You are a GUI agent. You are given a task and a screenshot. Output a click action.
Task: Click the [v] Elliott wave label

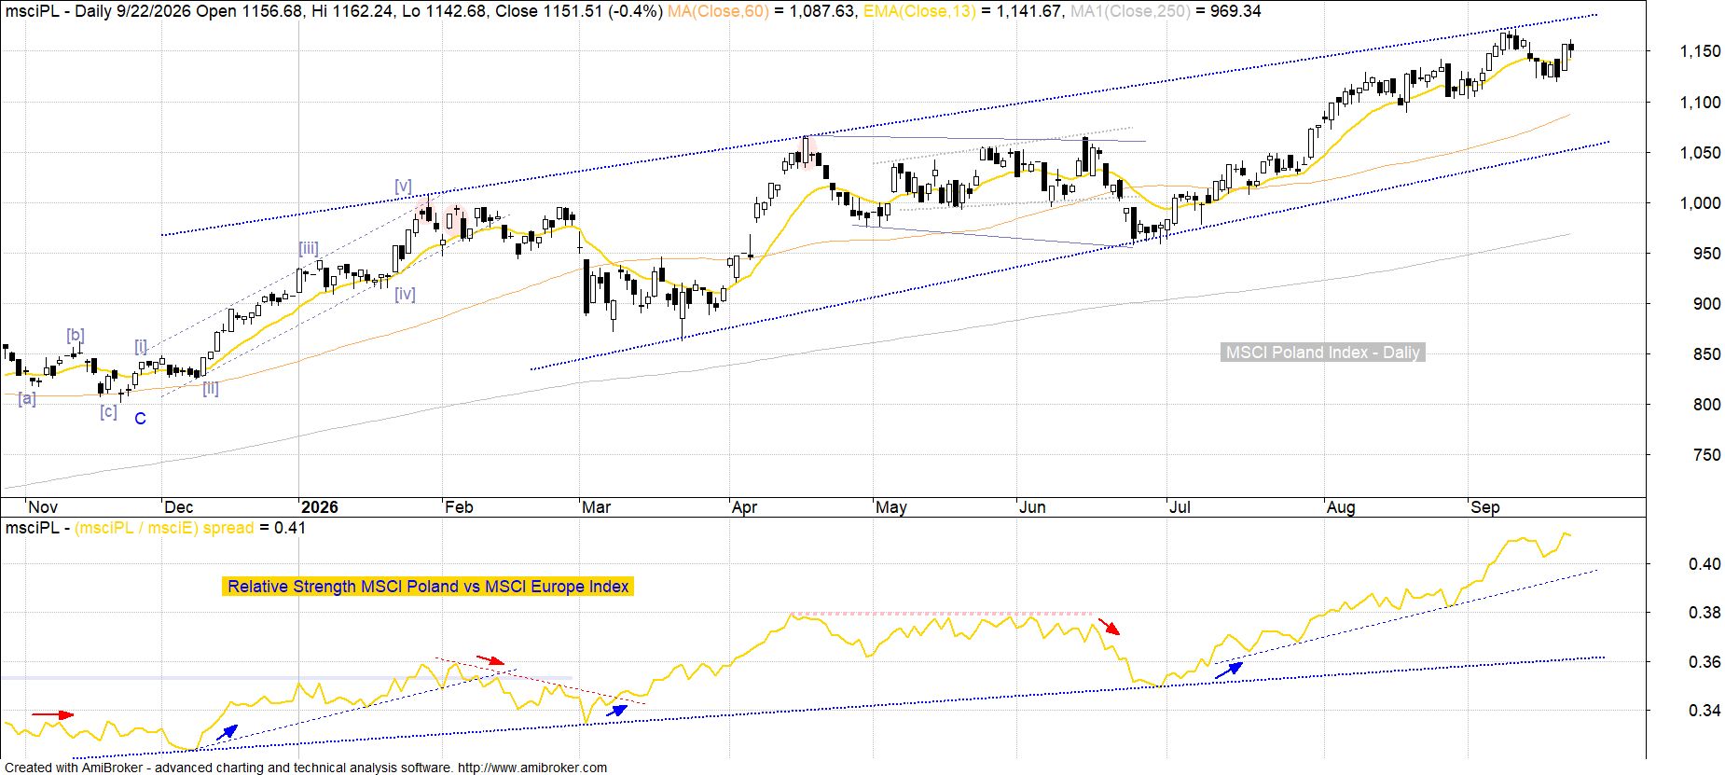click(403, 187)
